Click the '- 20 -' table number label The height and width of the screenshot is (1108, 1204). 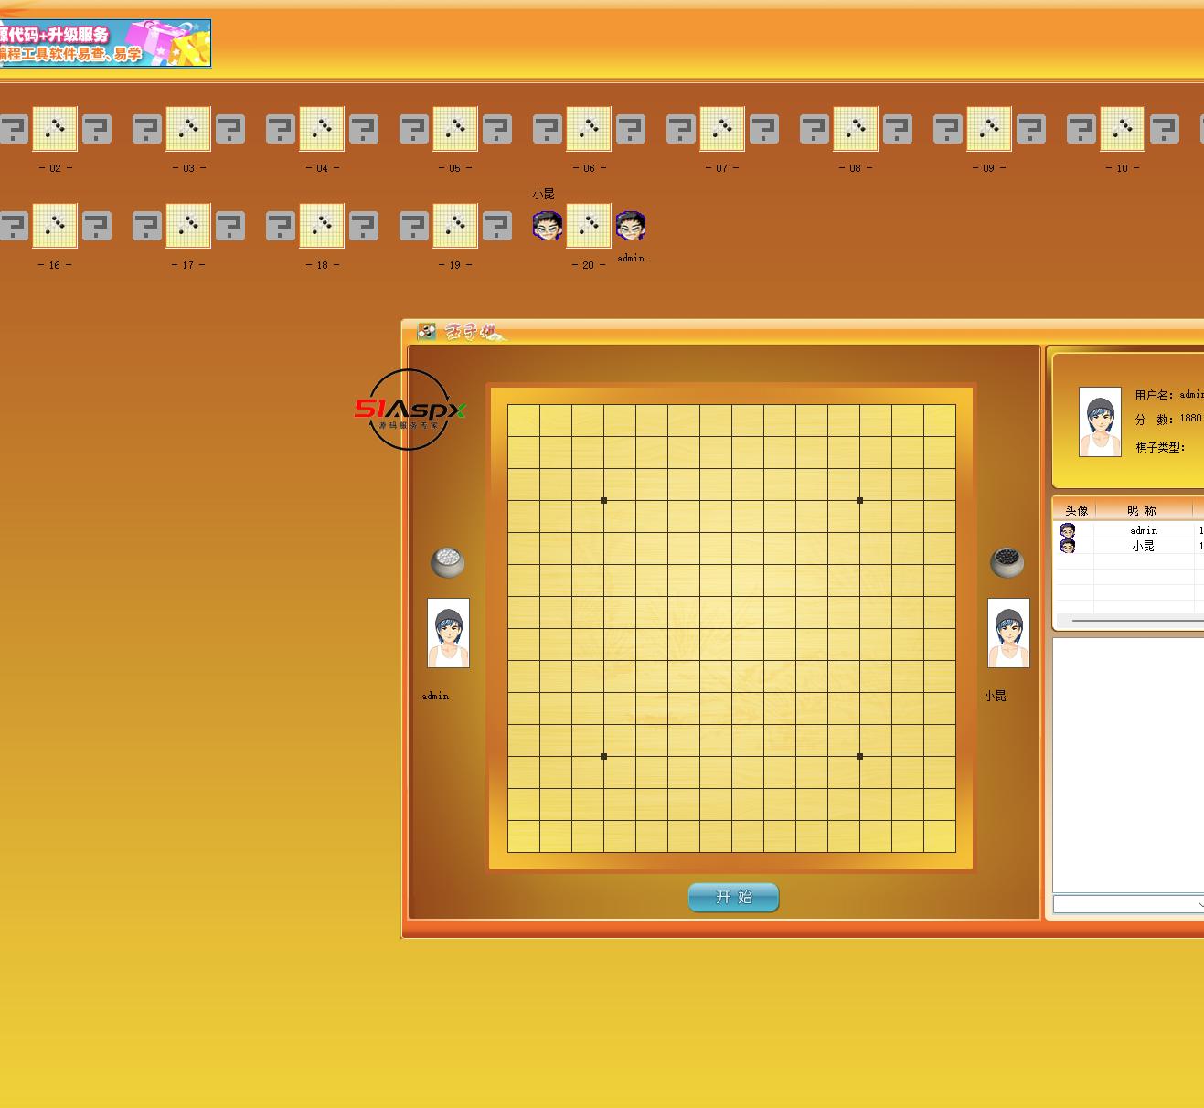click(x=588, y=265)
